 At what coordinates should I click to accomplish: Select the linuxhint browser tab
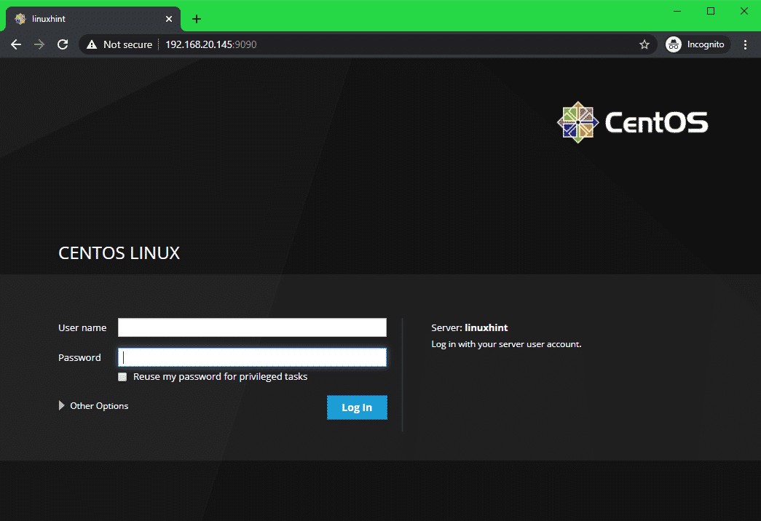click(x=93, y=19)
